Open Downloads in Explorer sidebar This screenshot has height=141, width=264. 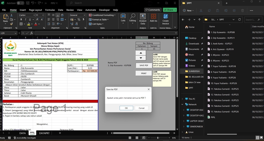[194, 44]
